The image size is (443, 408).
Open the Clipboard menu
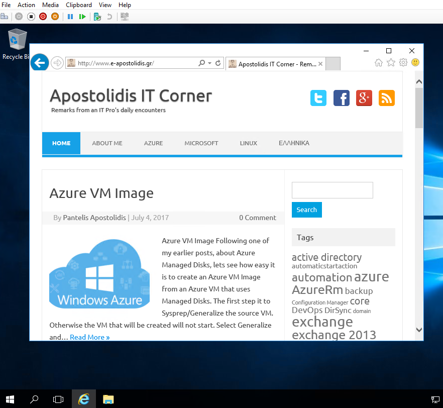click(x=79, y=5)
